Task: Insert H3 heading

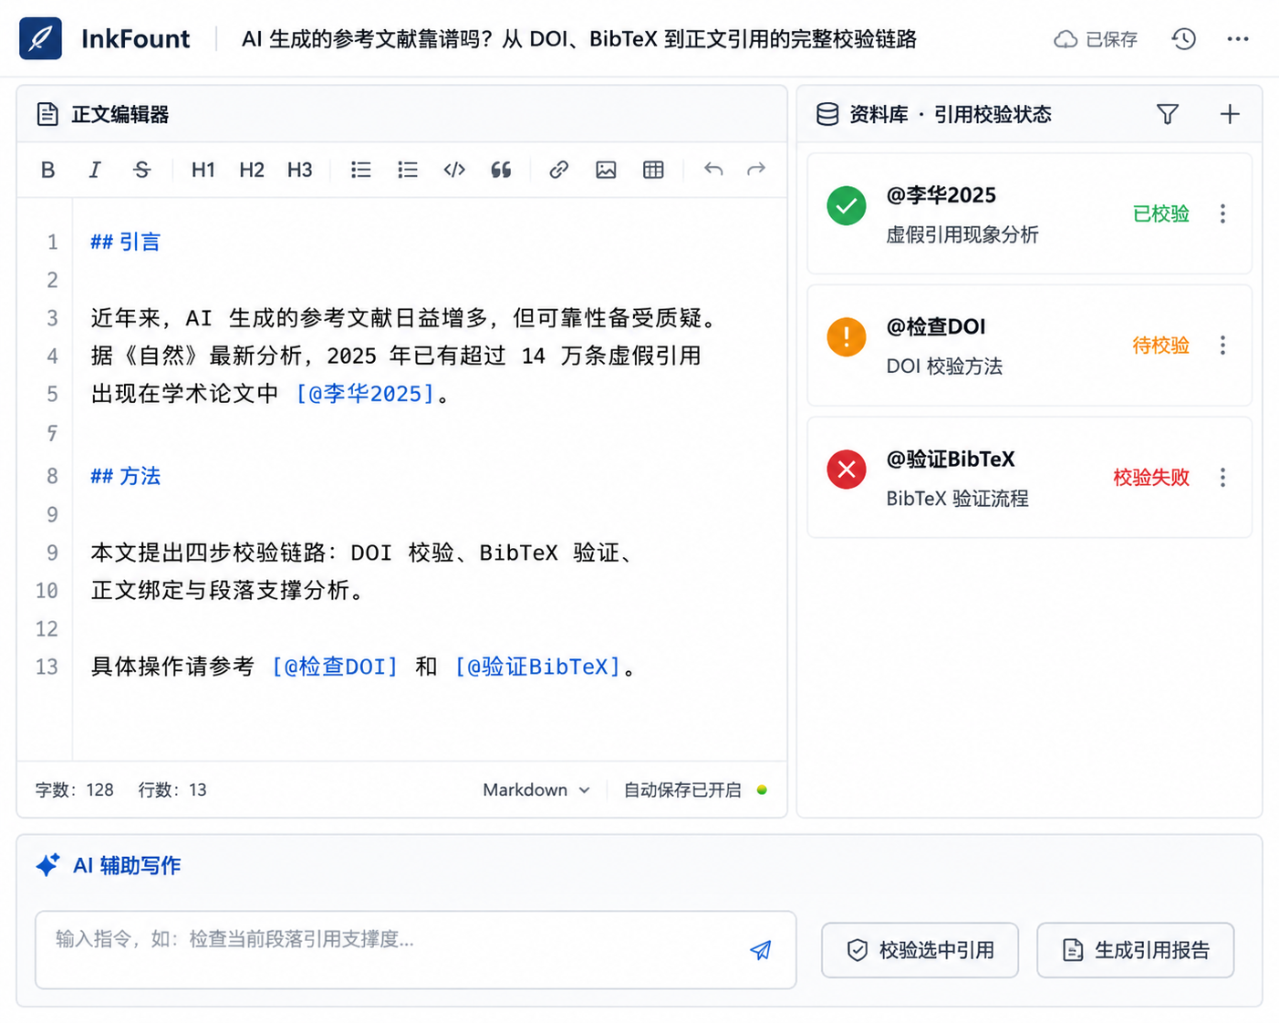Action: coord(299,170)
